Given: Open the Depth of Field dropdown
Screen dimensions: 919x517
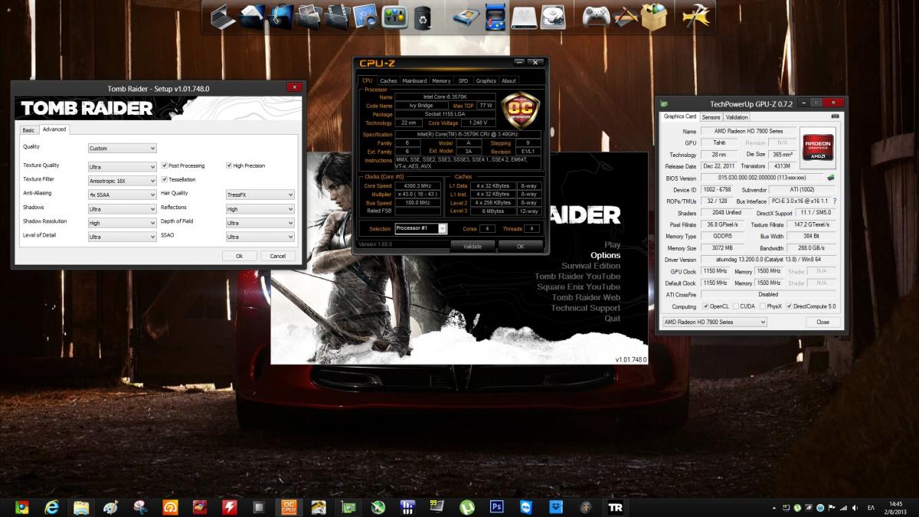Looking at the screenshot, I should pos(260,223).
